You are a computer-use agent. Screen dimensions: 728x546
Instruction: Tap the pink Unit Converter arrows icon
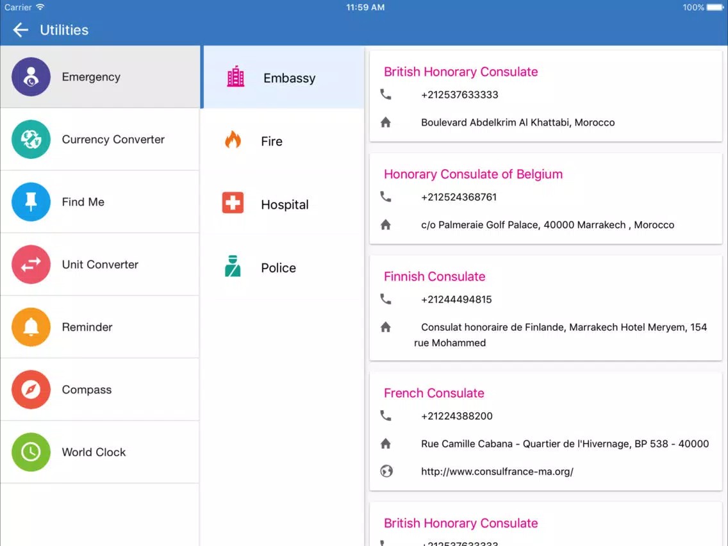[x=31, y=264]
